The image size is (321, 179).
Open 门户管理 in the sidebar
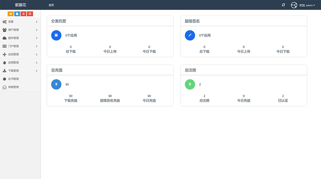pyautogui.click(x=20, y=46)
